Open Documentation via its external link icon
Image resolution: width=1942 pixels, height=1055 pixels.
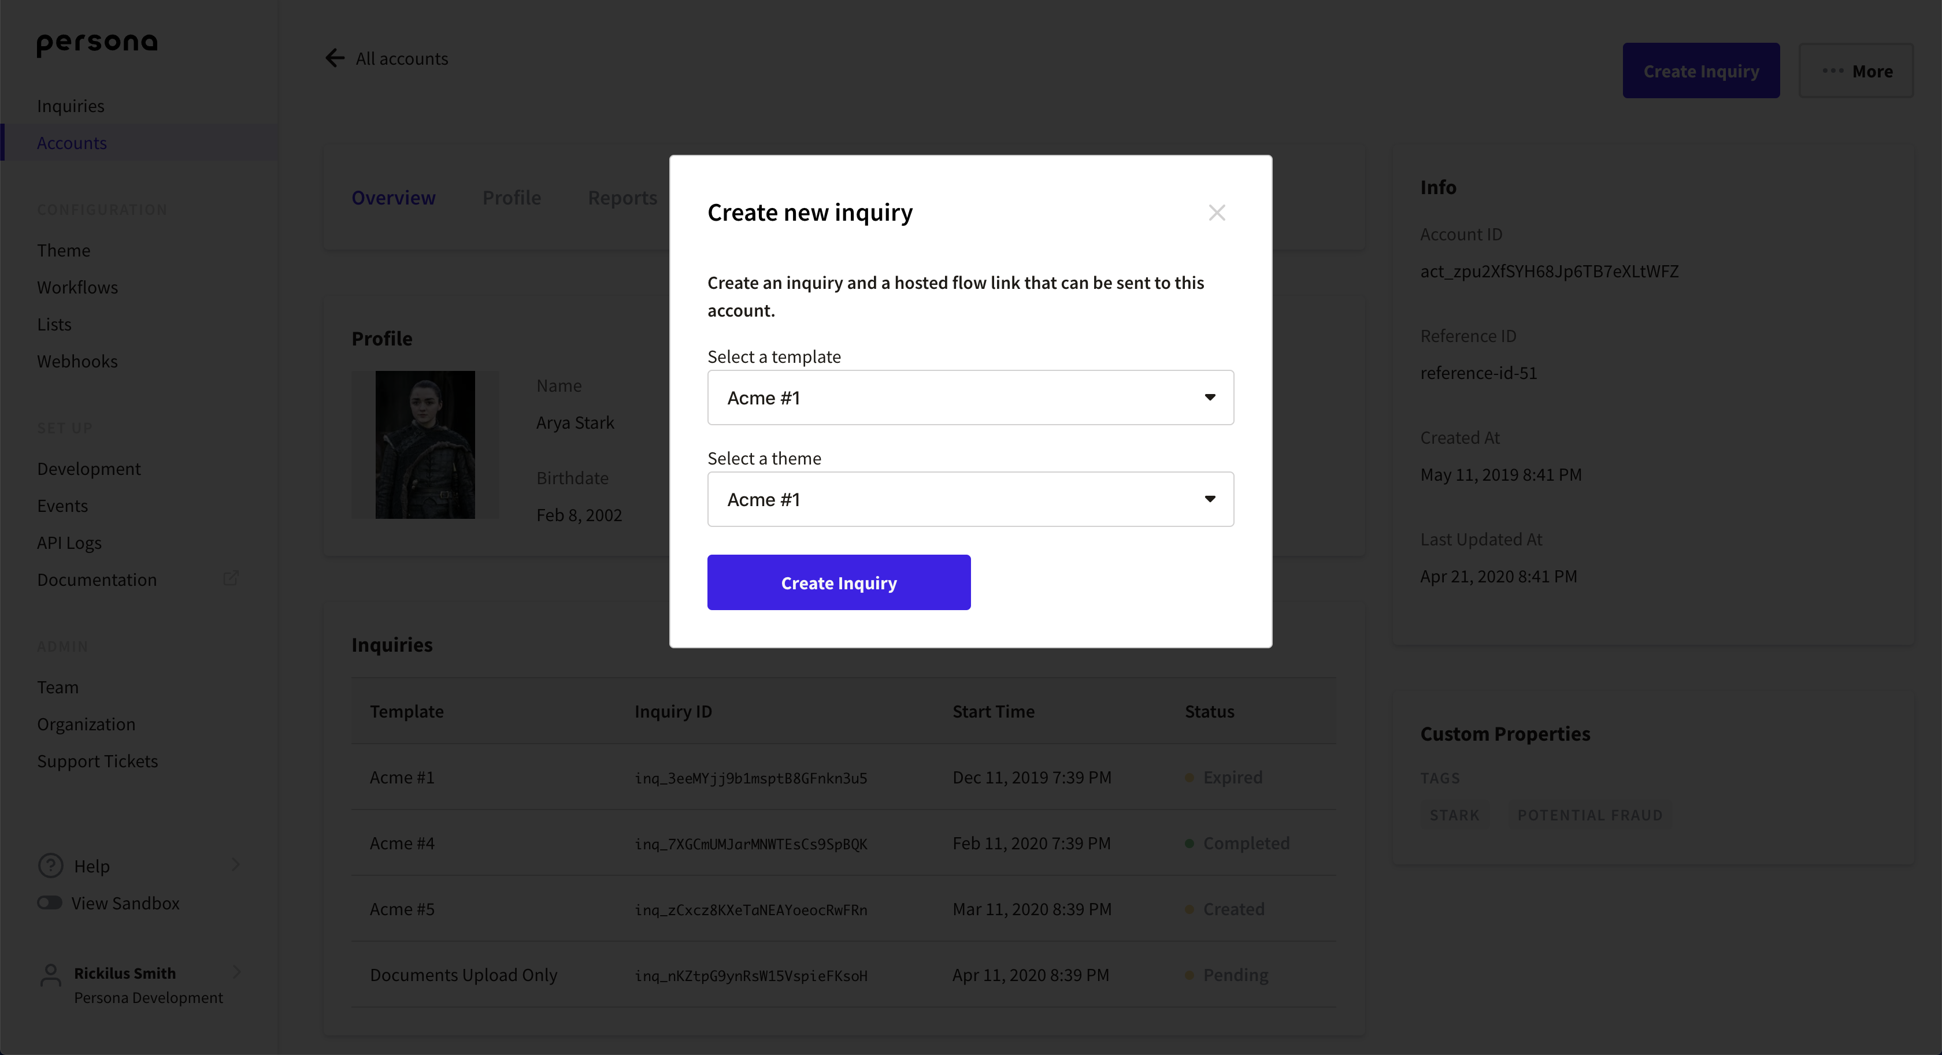[231, 578]
